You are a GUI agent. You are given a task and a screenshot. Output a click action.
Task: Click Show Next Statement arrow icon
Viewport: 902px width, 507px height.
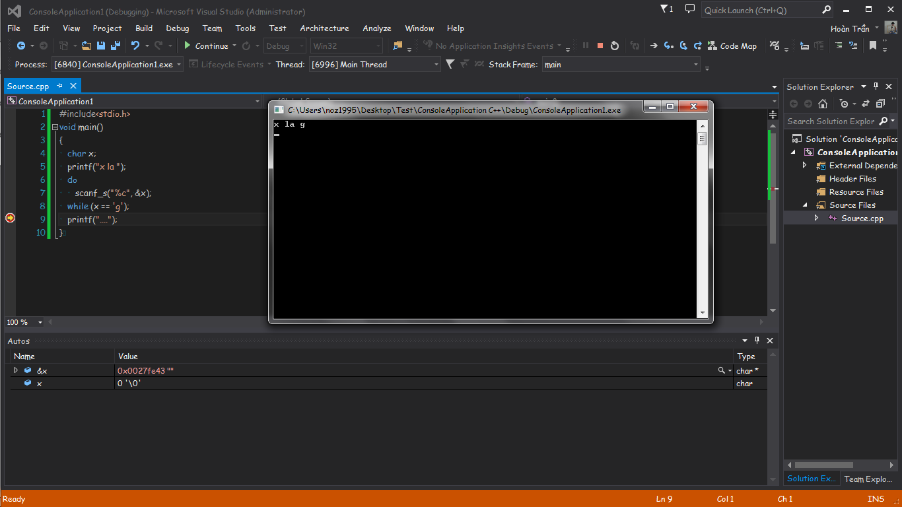tap(654, 46)
